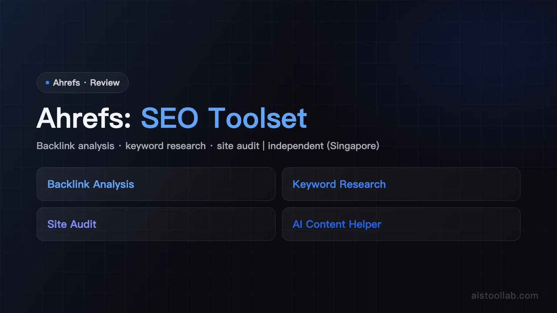Click the subtitle mentioning independent (Singapore)
This screenshot has width=557, height=313.
click(x=208, y=146)
